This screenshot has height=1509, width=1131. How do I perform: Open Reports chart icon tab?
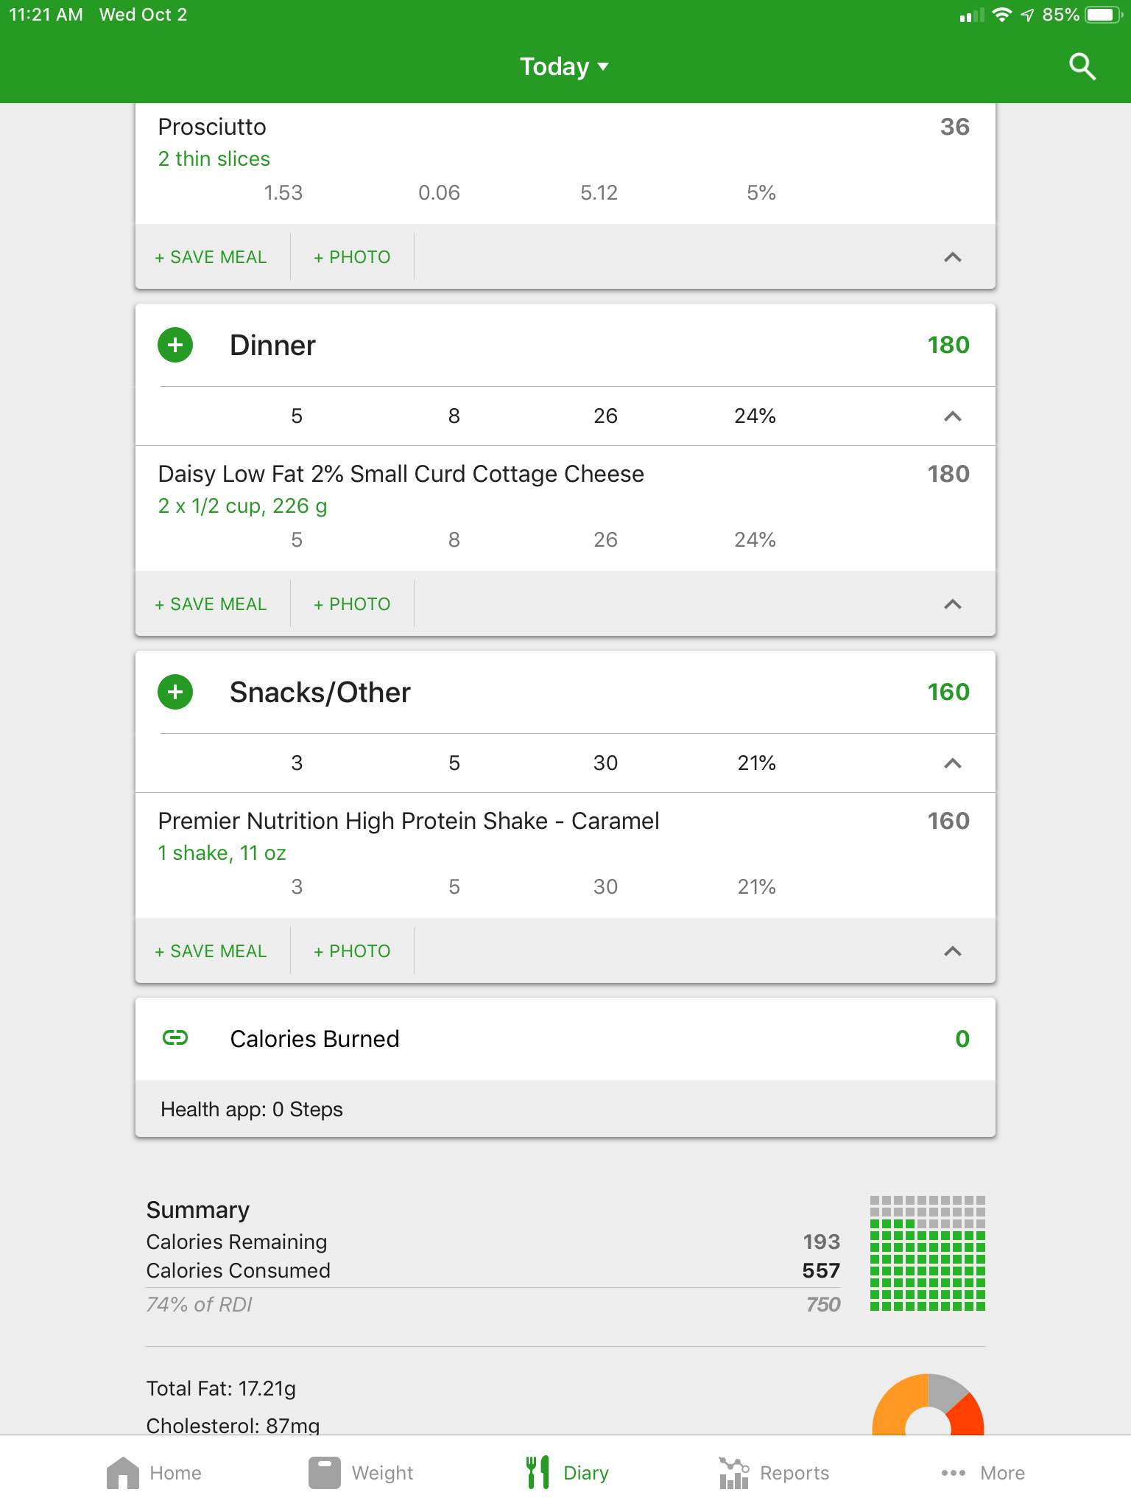pyautogui.click(x=733, y=1473)
